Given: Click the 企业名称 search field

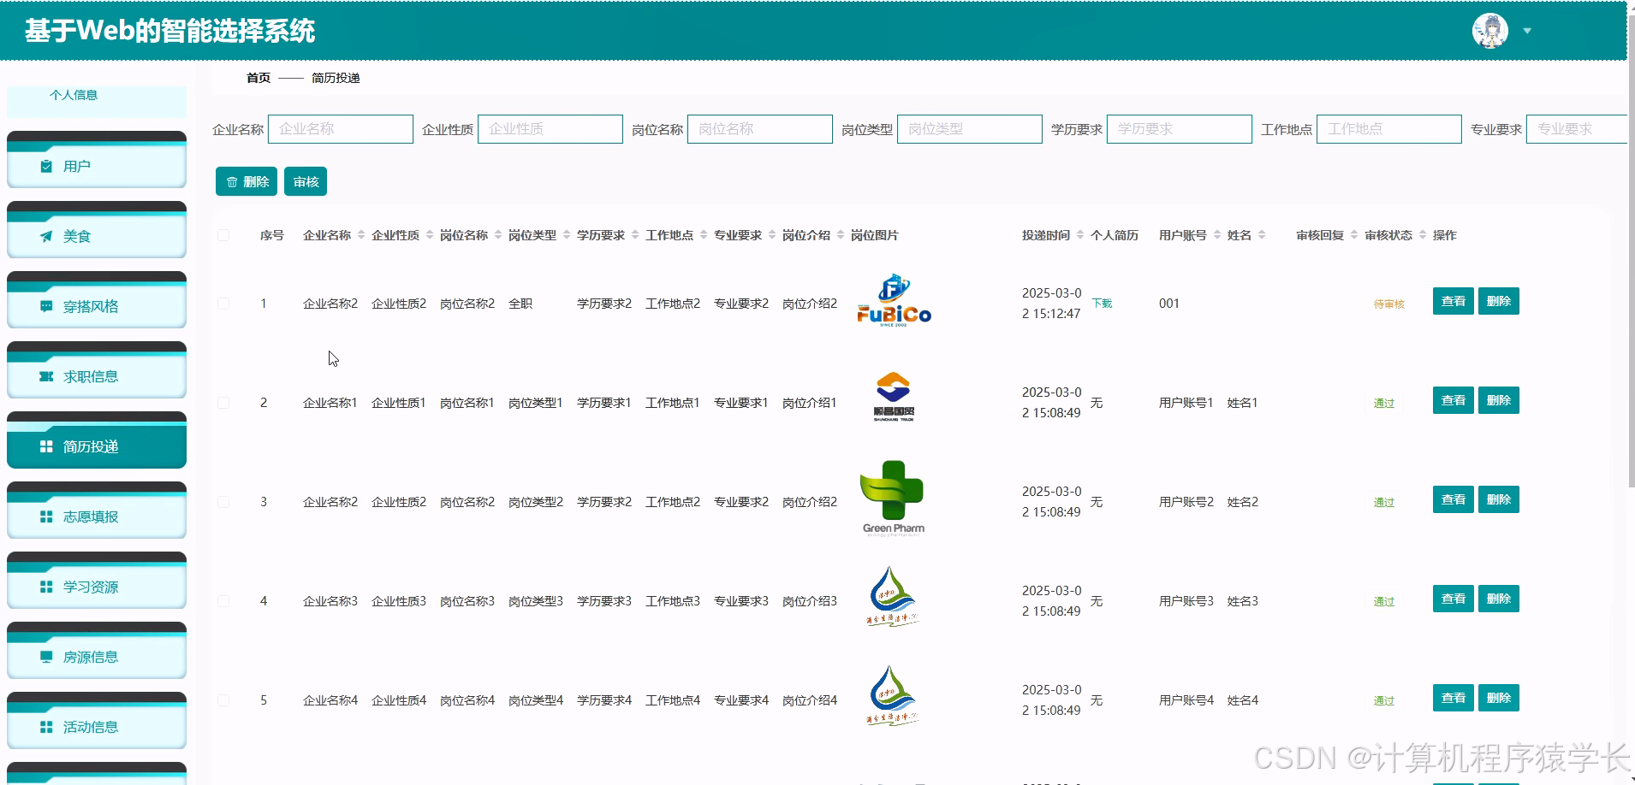Looking at the screenshot, I should click(341, 129).
